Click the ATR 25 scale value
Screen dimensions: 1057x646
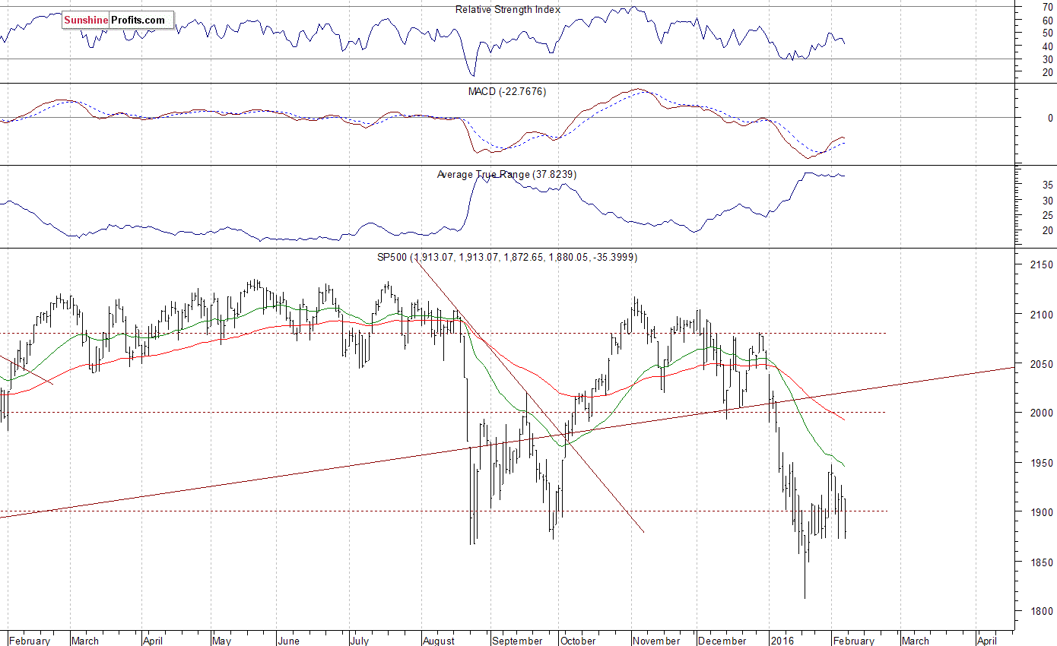(1047, 215)
